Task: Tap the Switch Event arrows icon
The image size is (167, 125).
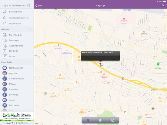Action: [5, 12]
